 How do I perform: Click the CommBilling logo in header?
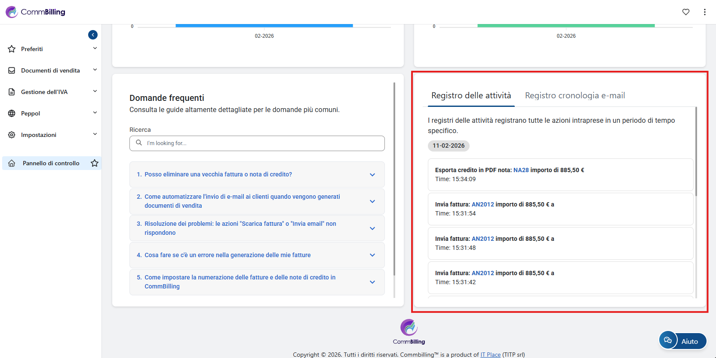[36, 12]
